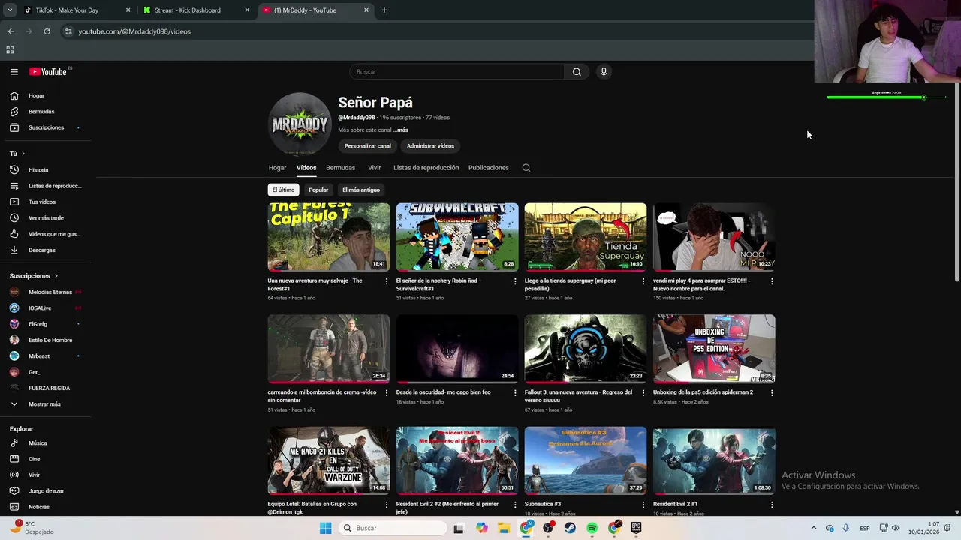Click the browser address bar URL
This screenshot has height=540, width=961.
(134, 31)
